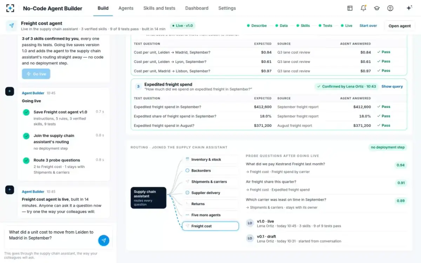421x263 pixels.
Task: Click the Start over link
Action: [368, 26]
